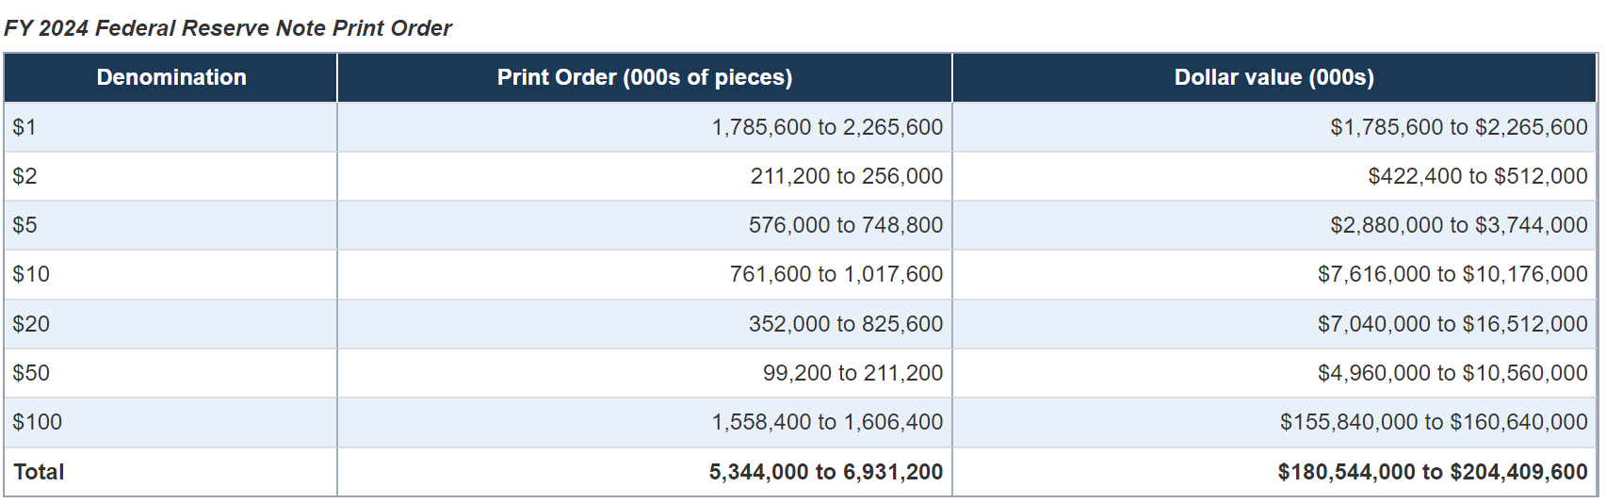Viewport: 1606px width, 503px height.
Task: Click print order 99,200 to 211,200 cell
Action: [x=852, y=373]
